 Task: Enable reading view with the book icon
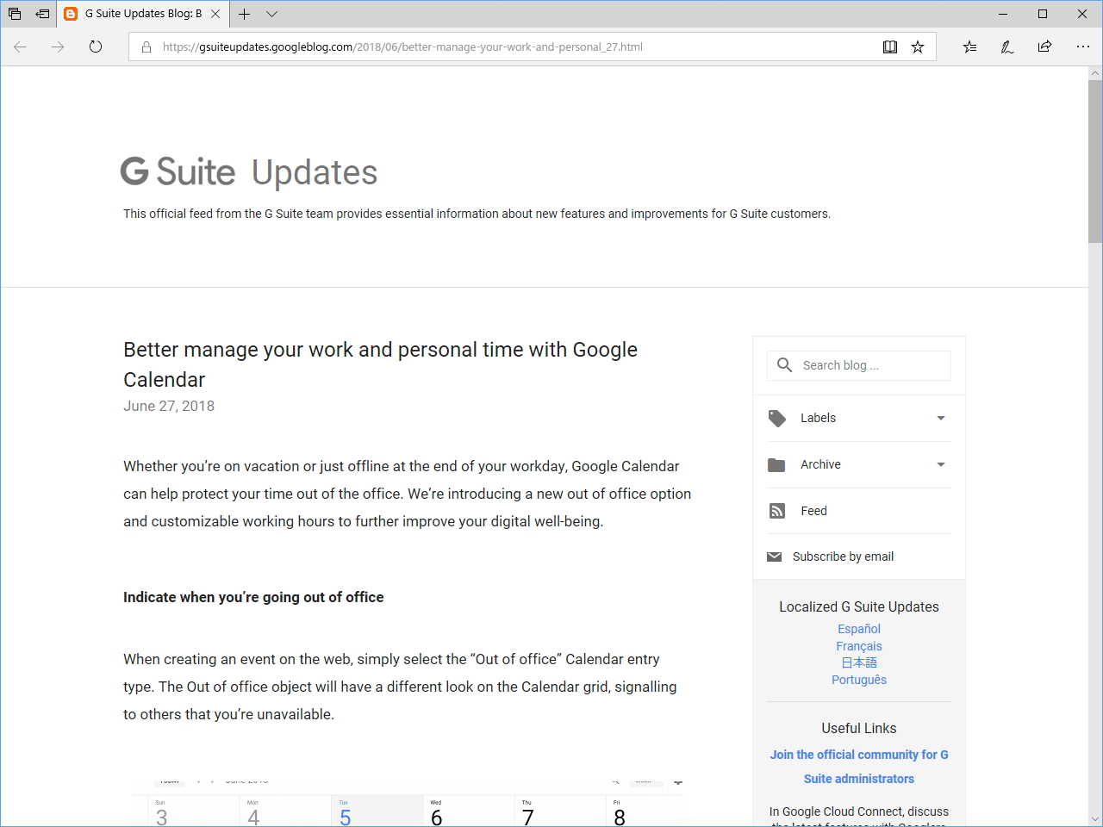[889, 47]
